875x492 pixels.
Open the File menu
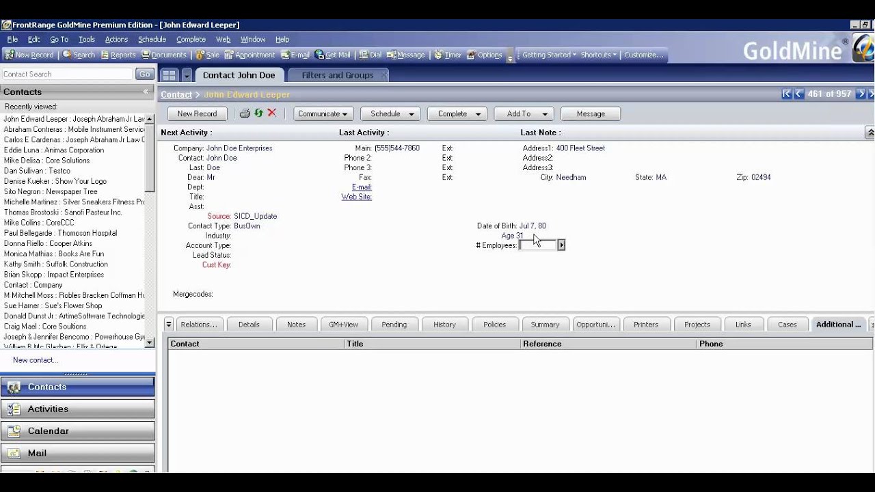click(12, 40)
